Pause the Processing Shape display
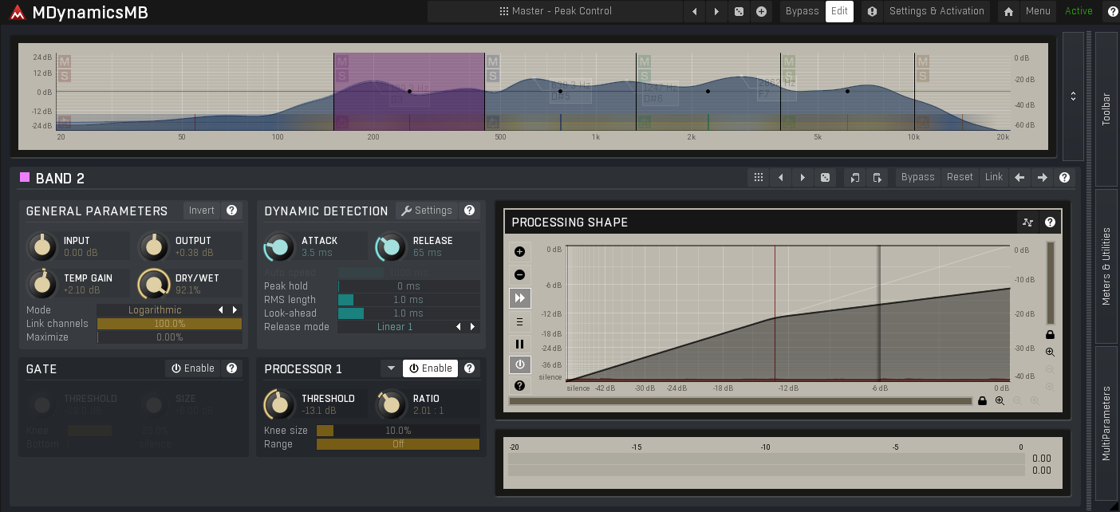The image size is (1120, 512). [519, 345]
